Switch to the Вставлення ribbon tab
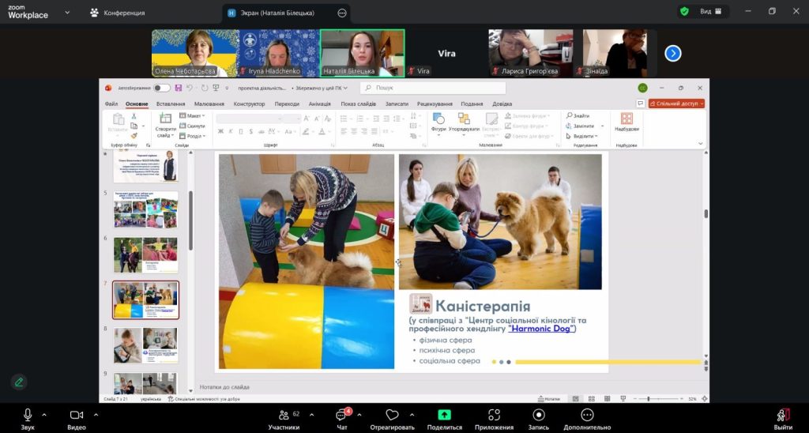 [171, 104]
